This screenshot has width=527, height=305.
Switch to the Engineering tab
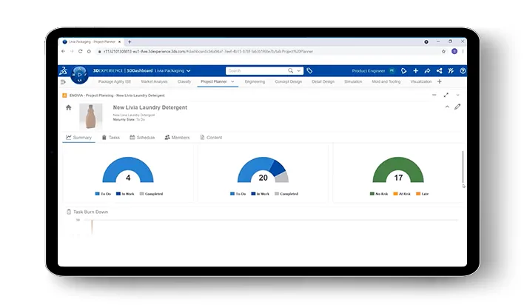click(x=255, y=81)
